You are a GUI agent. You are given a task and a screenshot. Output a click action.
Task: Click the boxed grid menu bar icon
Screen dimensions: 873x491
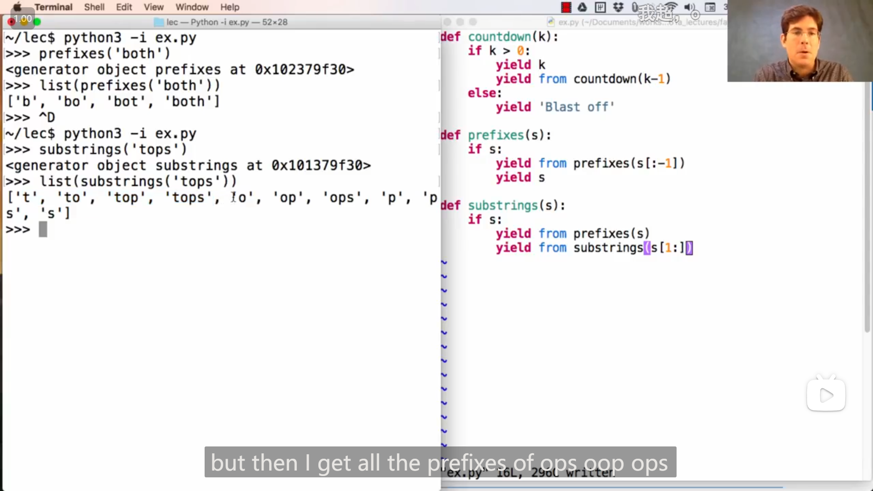point(600,7)
